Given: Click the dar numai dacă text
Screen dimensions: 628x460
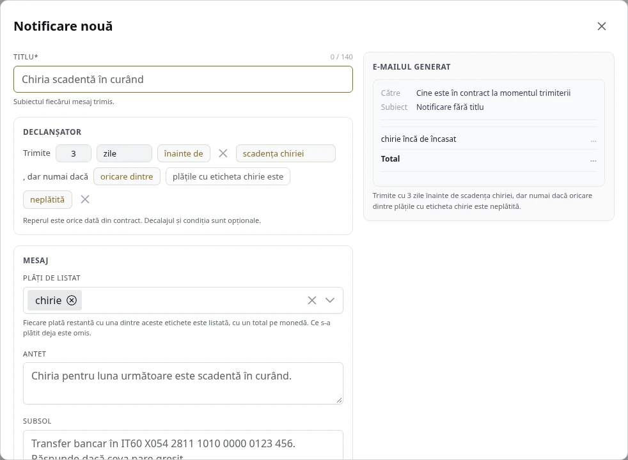Looking at the screenshot, I should (x=56, y=176).
